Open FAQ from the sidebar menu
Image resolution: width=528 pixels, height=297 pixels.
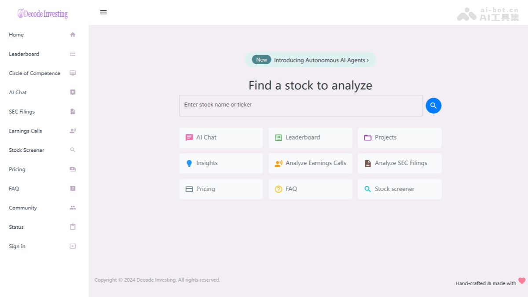[x=14, y=188]
